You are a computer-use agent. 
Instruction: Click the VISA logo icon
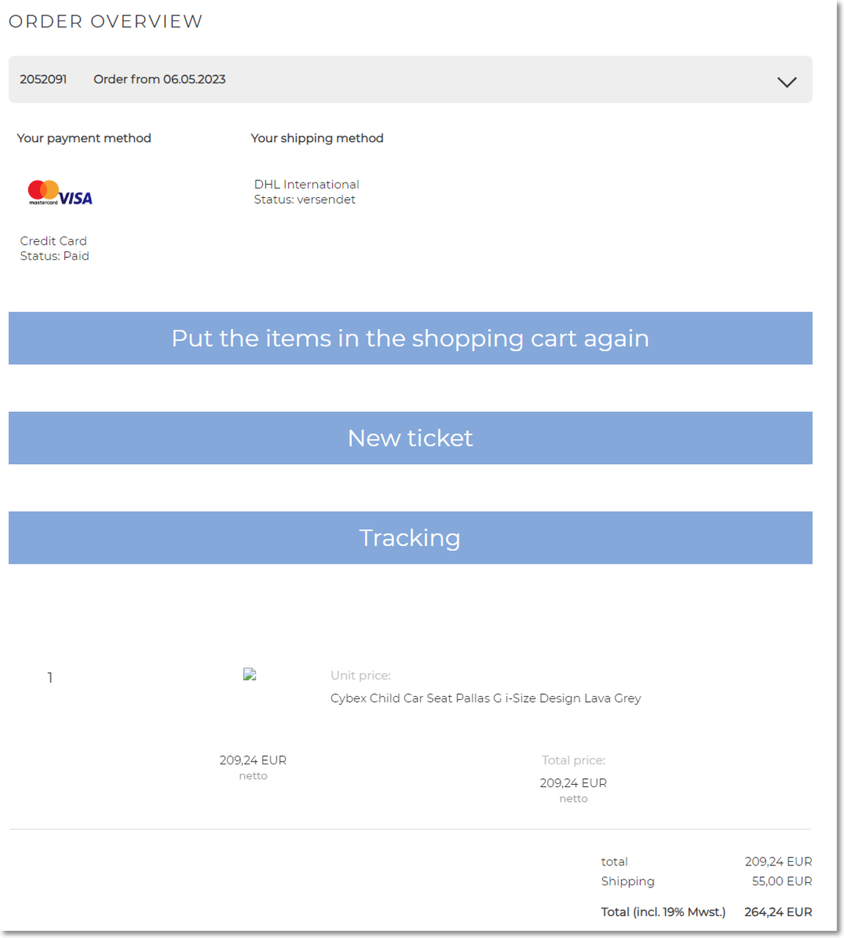tap(75, 198)
